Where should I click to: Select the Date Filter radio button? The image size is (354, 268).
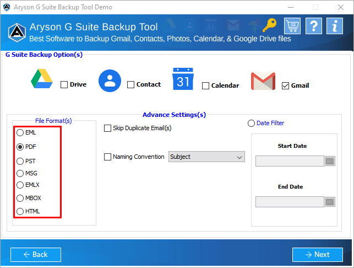(251, 124)
